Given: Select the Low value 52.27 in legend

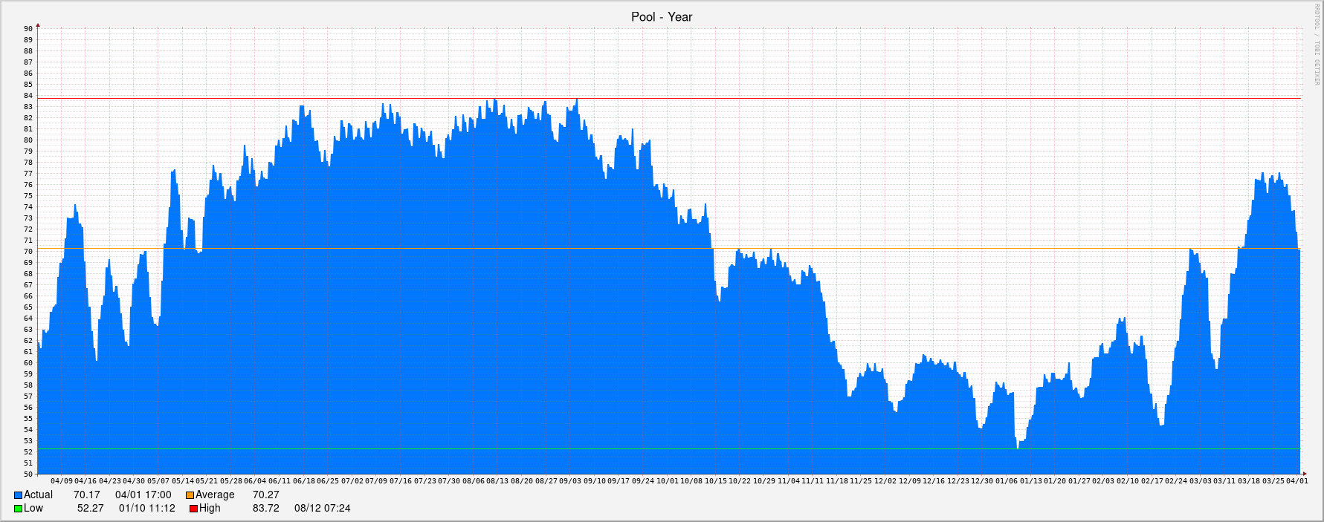Looking at the screenshot, I should (x=90, y=509).
